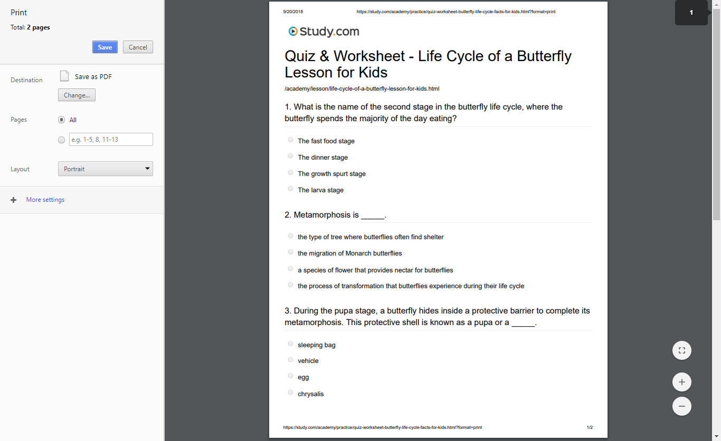
Task: Click the Study.com logo in the preview
Action: [324, 31]
